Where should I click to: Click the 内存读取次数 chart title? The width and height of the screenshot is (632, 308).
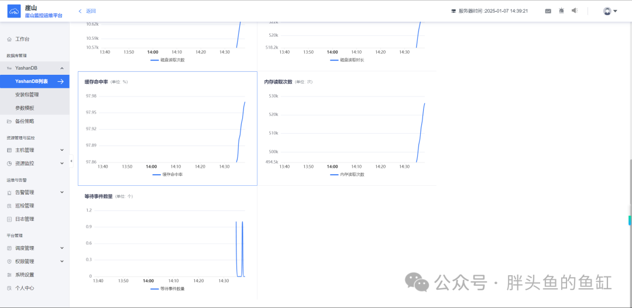pos(279,82)
